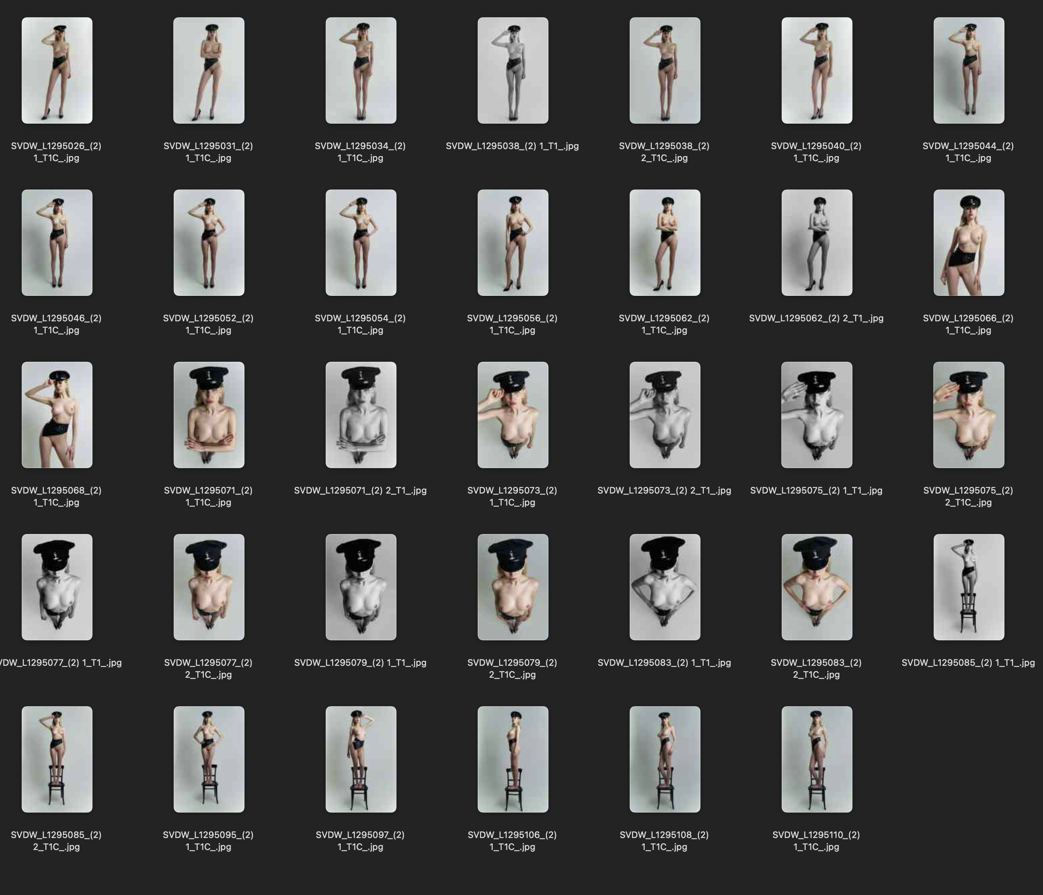Screen dimensions: 1043x895
Task: Select thumbnail SVDW_L1295075_(2) 1_T1_.jpg
Action: click(816, 415)
